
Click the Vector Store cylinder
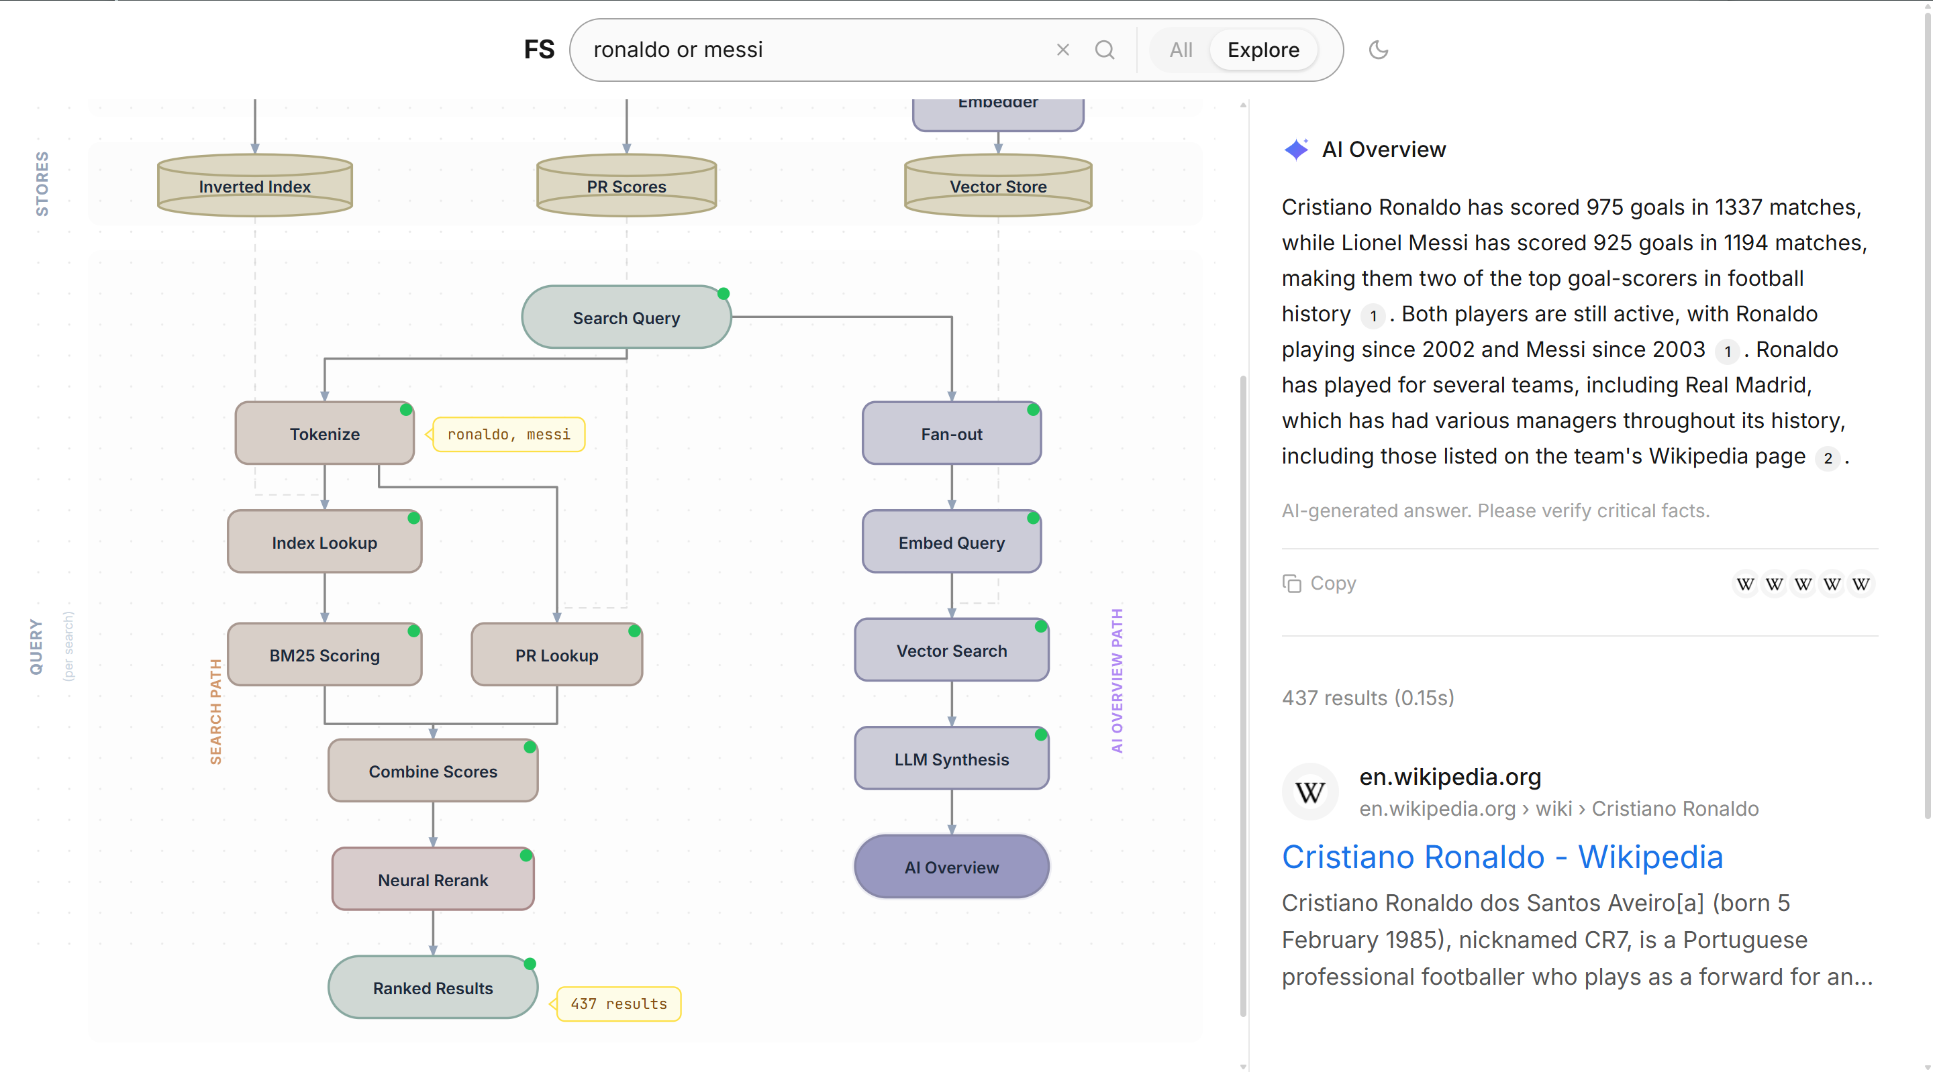point(997,185)
